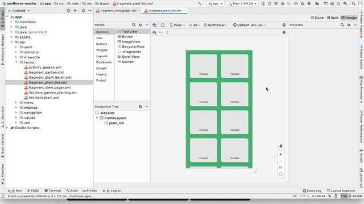Open the Project panel settings gear
The height and width of the screenshot is (204, 364).
click(84, 11)
